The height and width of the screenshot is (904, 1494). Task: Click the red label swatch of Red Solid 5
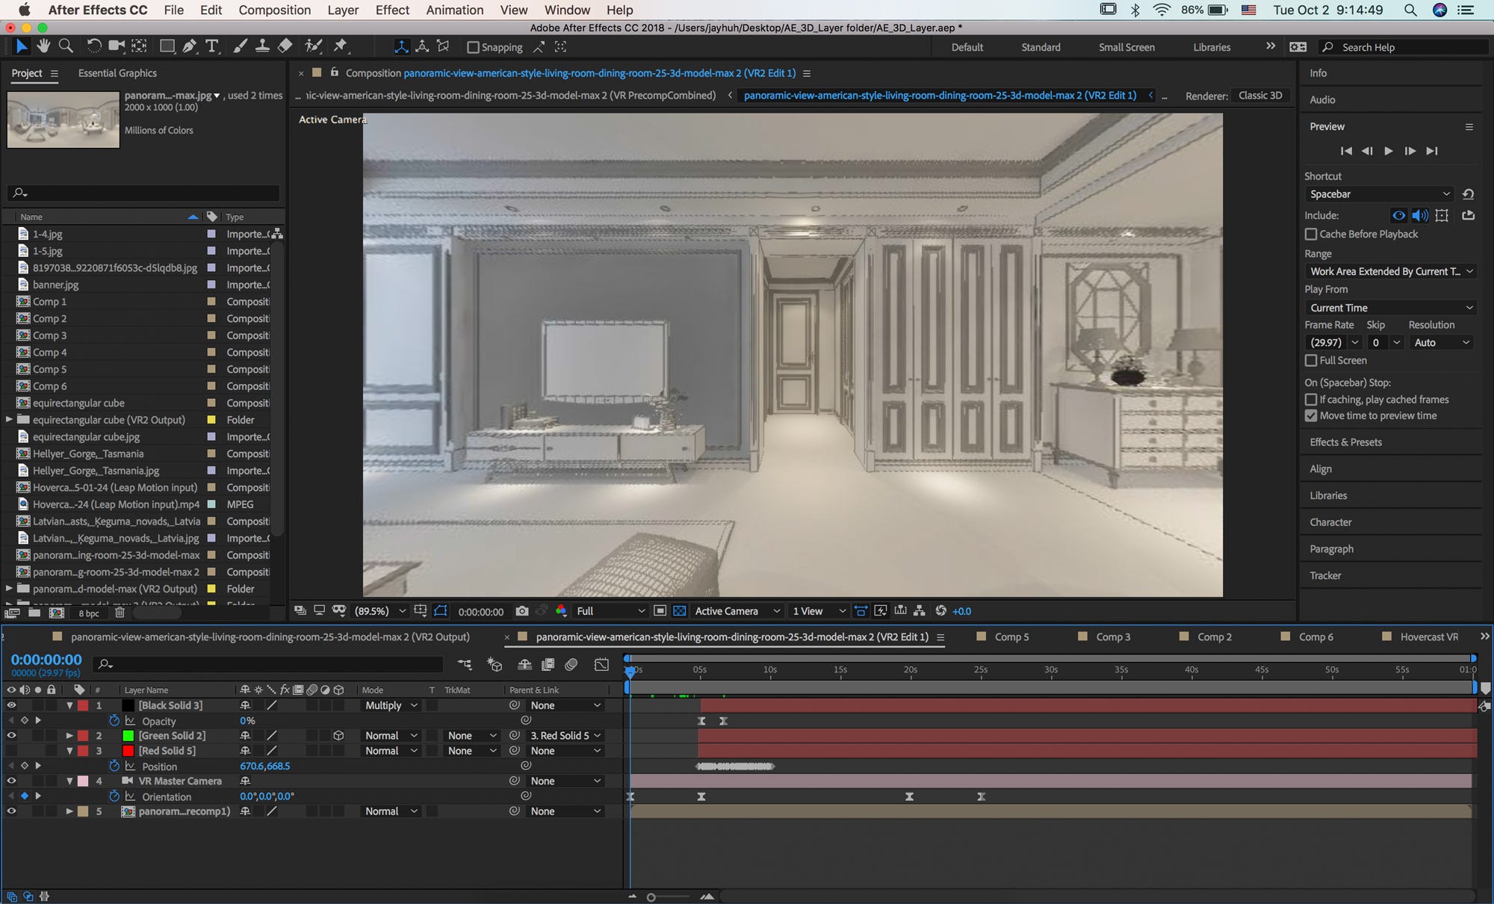(x=83, y=751)
